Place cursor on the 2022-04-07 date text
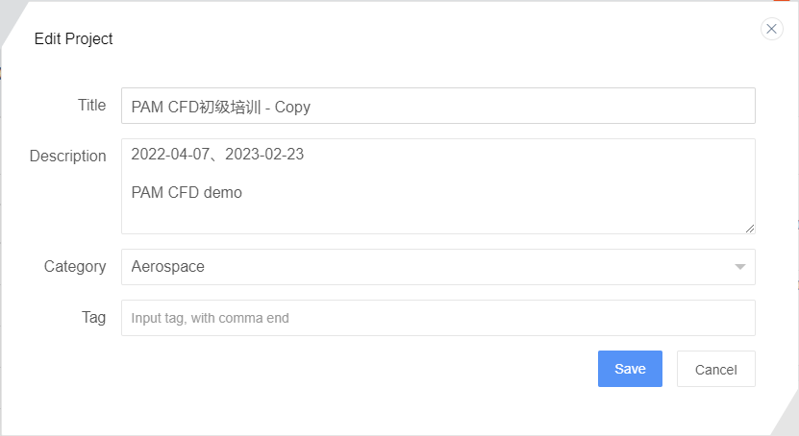Viewport: 799px width, 436px height. tap(170, 155)
